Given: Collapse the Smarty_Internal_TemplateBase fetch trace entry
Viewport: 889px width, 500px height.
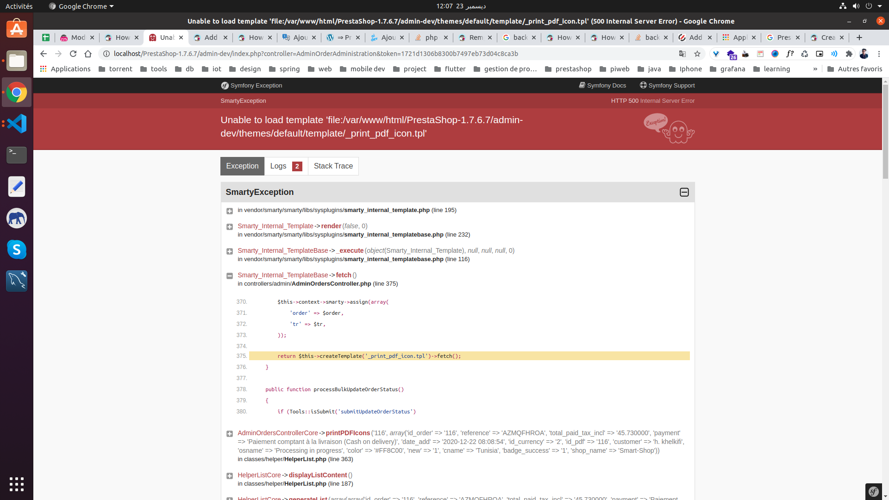Looking at the screenshot, I should point(229,276).
